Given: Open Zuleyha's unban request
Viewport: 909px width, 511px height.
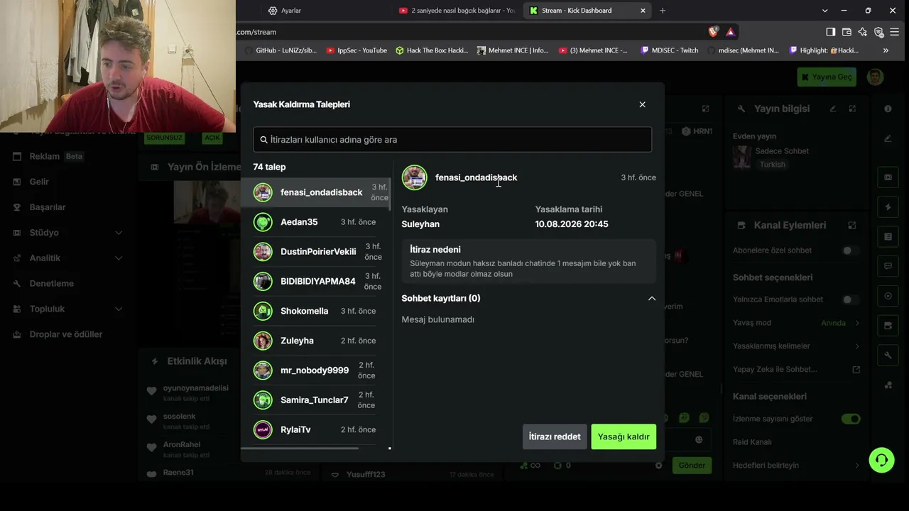Looking at the screenshot, I should click(315, 341).
